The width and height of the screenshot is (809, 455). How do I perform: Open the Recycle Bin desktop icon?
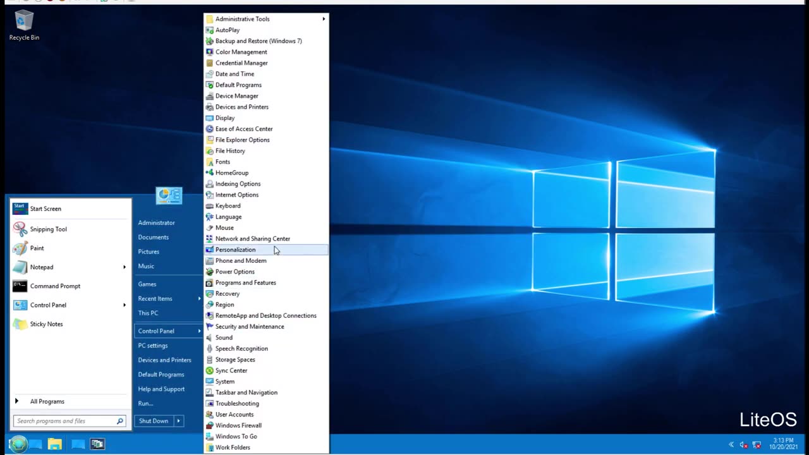coord(24,25)
